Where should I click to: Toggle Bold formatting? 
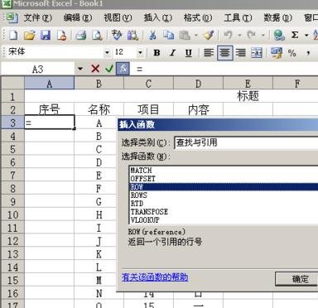click(157, 52)
